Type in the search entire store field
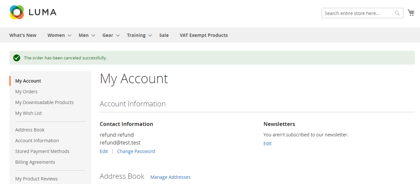420x184 pixels. (358, 13)
